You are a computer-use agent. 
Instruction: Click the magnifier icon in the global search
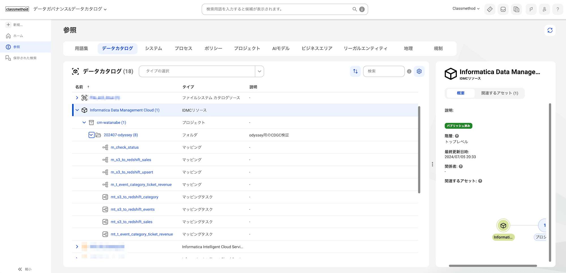tap(355, 9)
